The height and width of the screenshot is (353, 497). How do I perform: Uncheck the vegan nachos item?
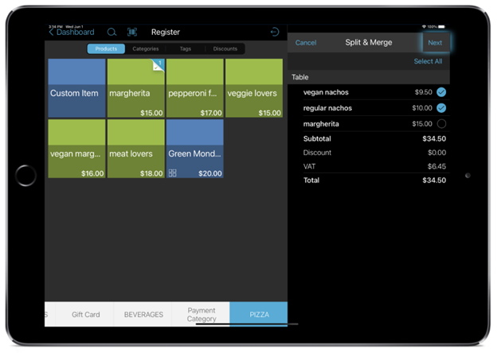pyautogui.click(x=441, y=92)
